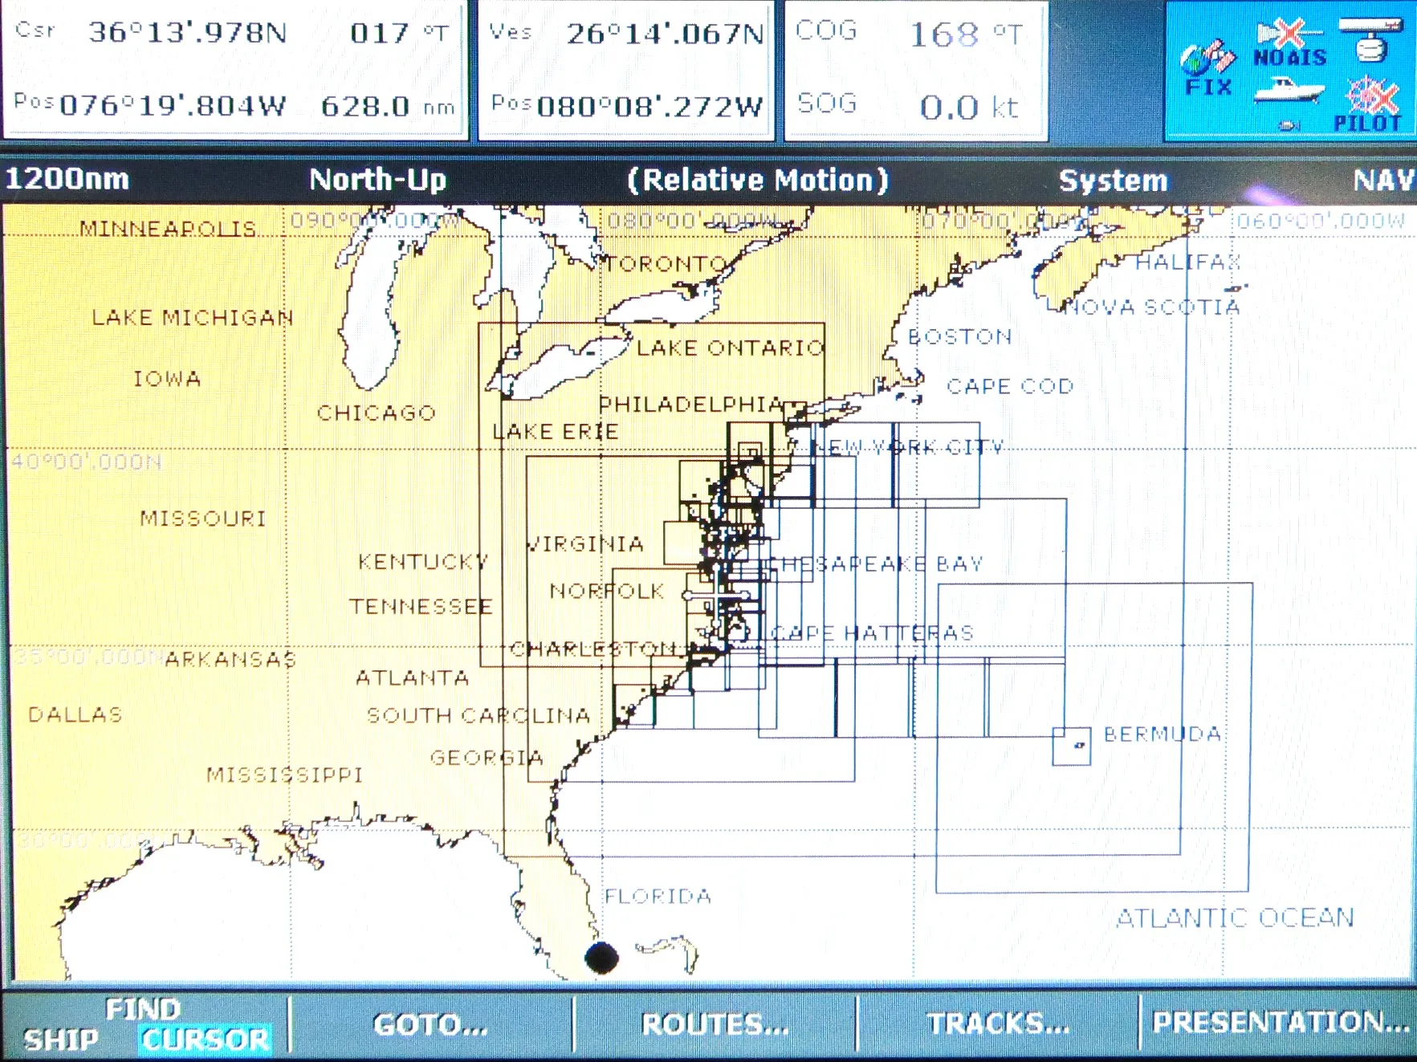Click the black vessel position marker near Florida
The image size is (1417, 1062).
click(601, 957)
